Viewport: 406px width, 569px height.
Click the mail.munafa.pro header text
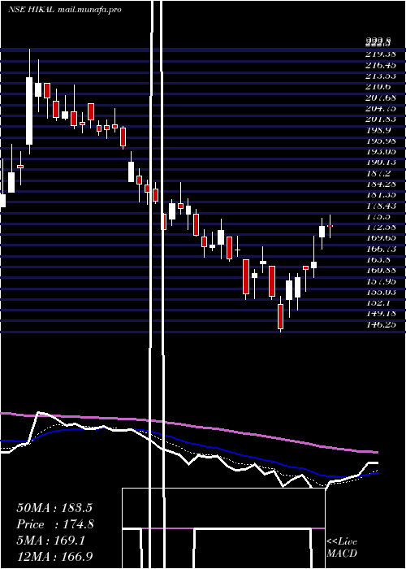coord(89,10)
